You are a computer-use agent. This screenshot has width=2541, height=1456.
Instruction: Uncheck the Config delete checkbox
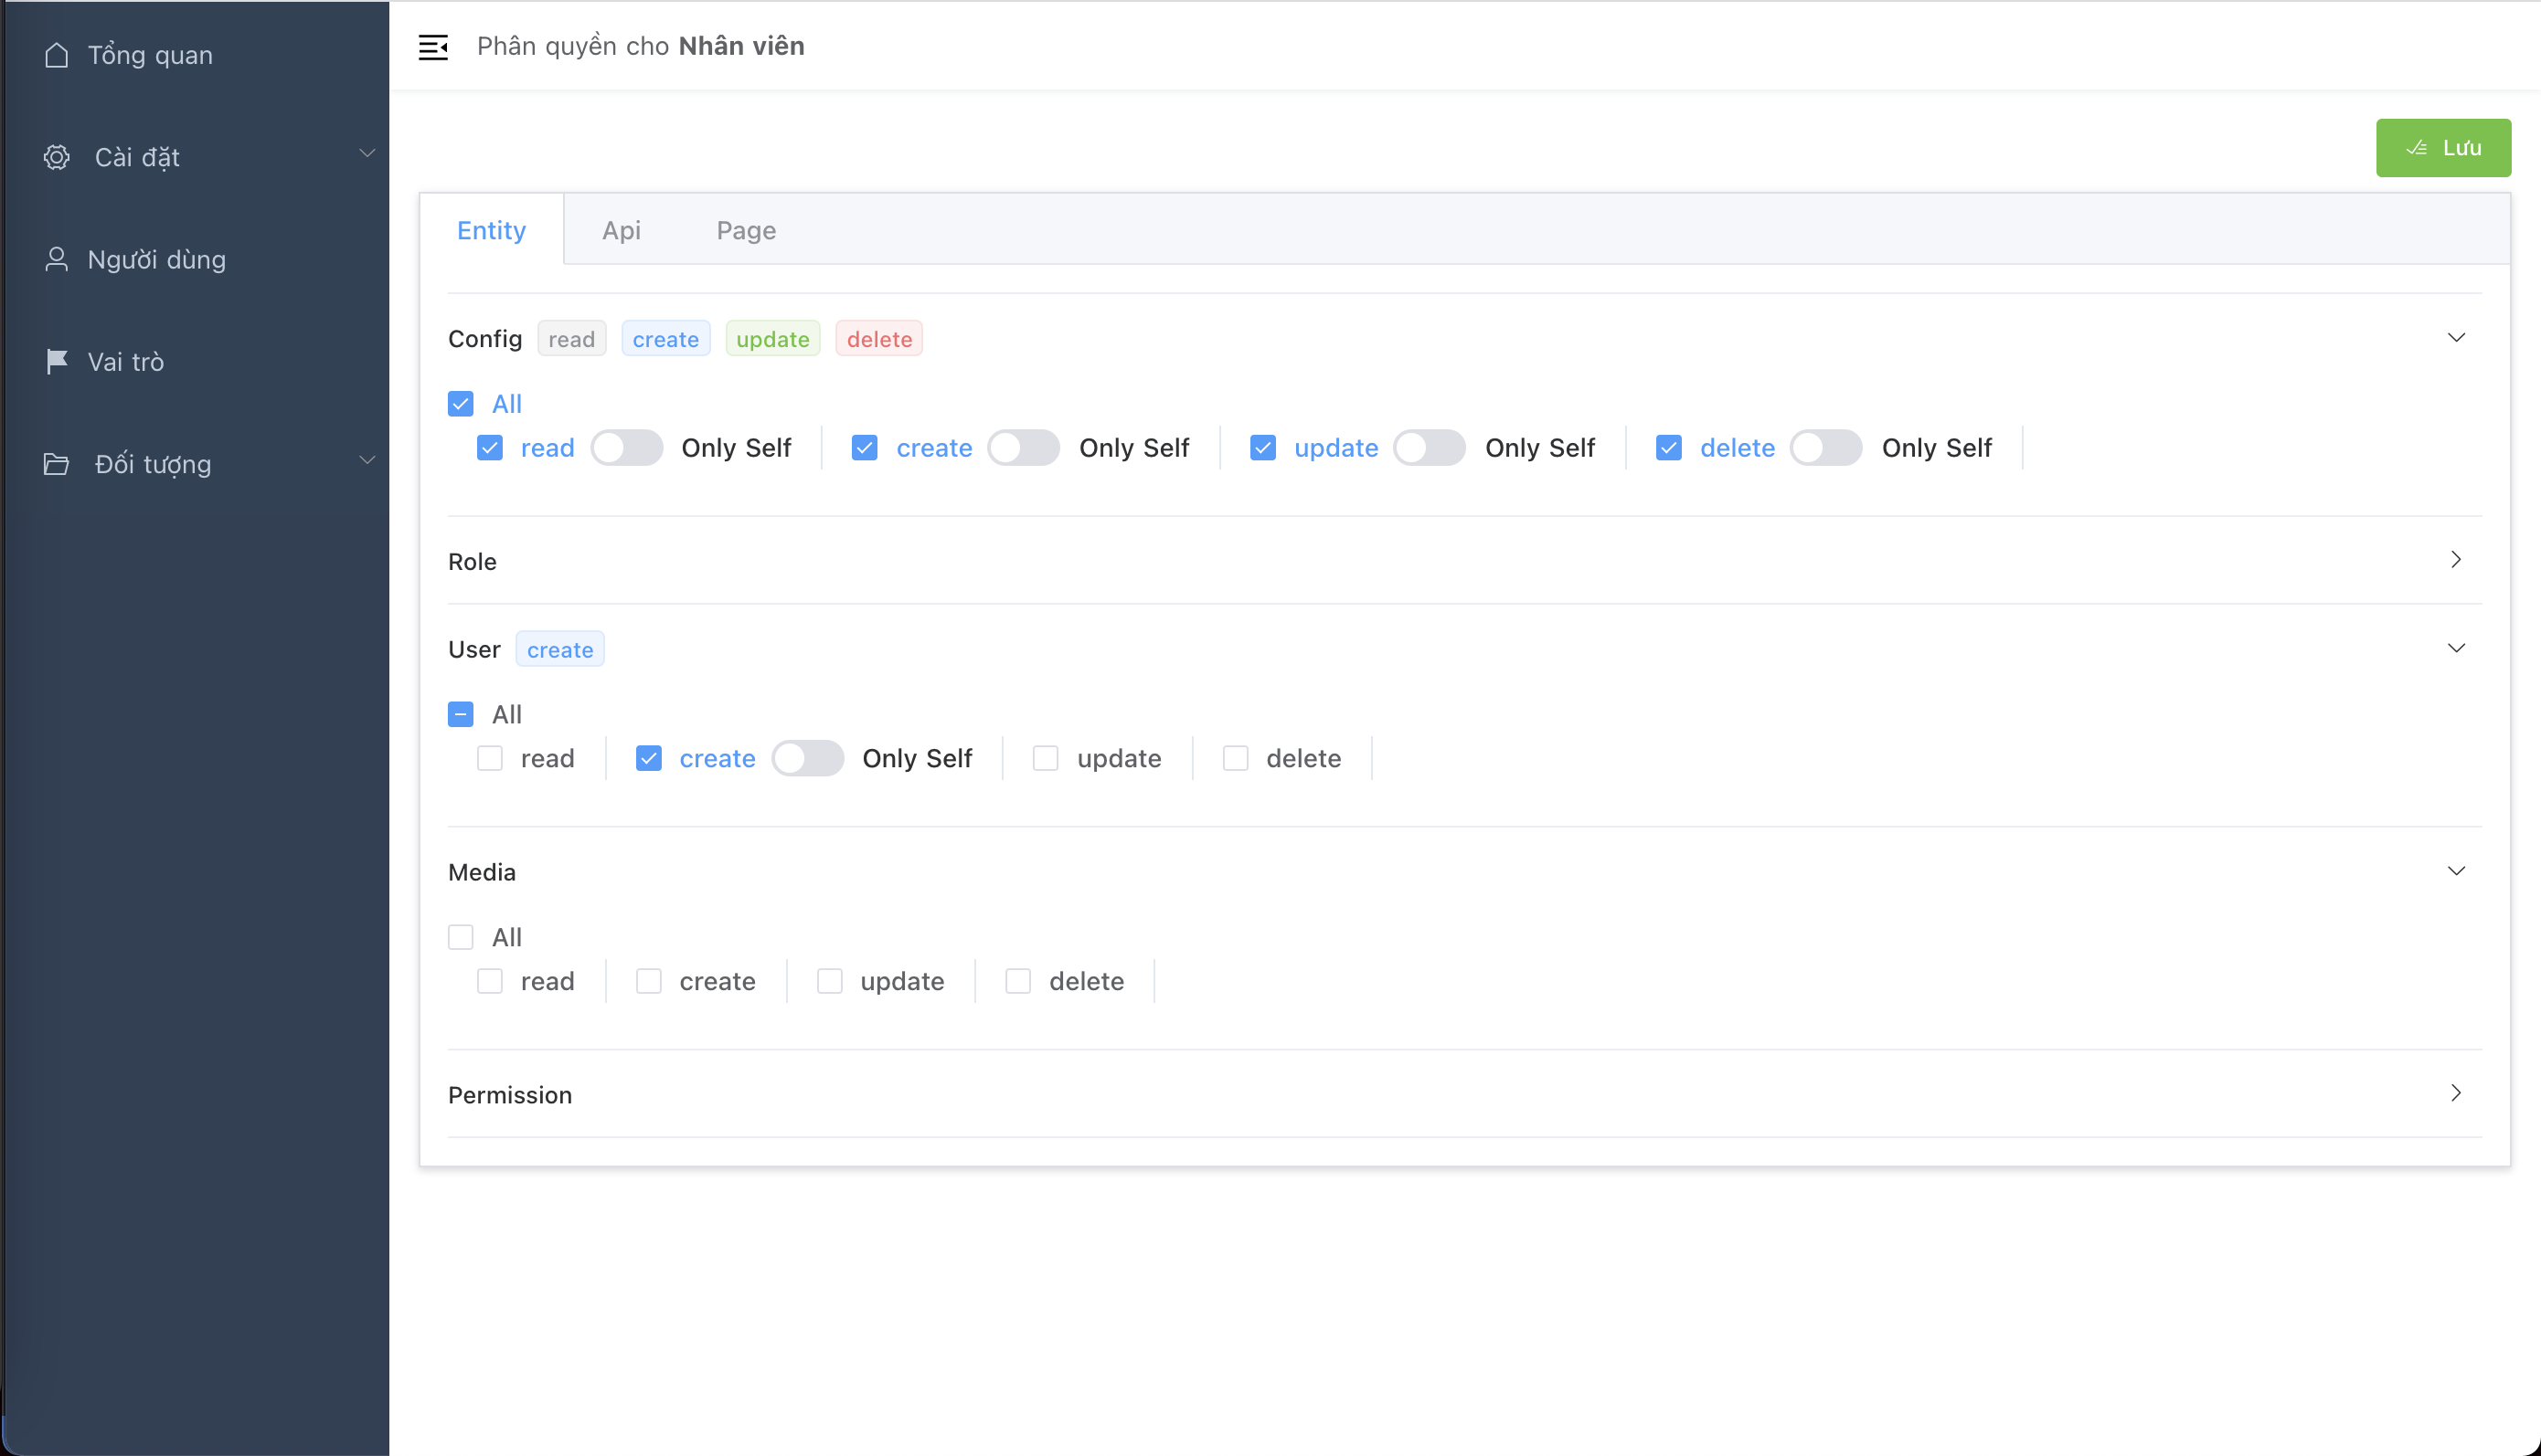coord(1669,448)
